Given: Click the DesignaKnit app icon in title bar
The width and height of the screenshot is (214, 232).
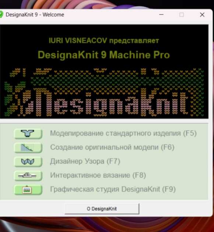Looking at the screenshot, I should [x=1, y=15].
